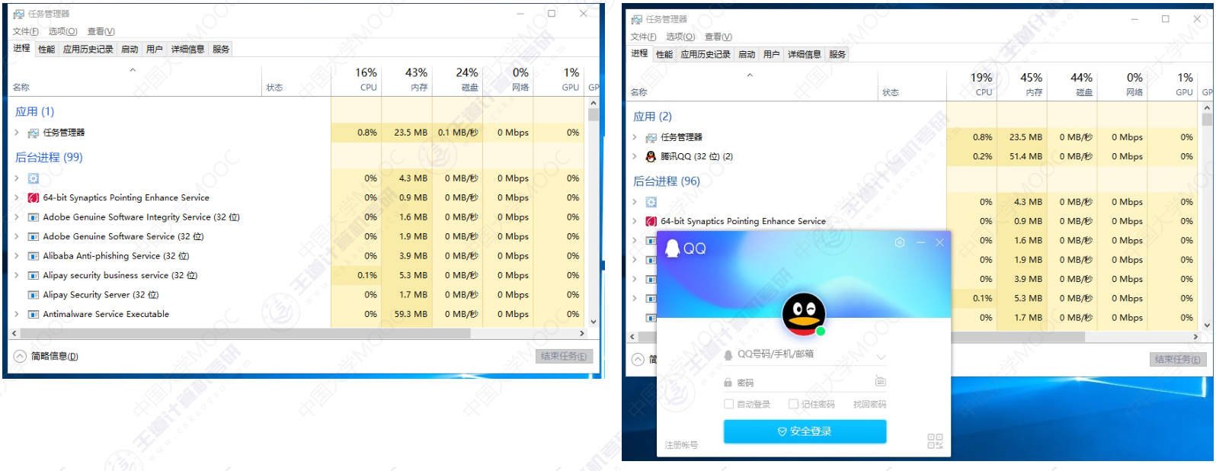This screenshot has width=1216, height=471.
Task: Select the Synaptics Pointing icon in left window
Action: 34,197
